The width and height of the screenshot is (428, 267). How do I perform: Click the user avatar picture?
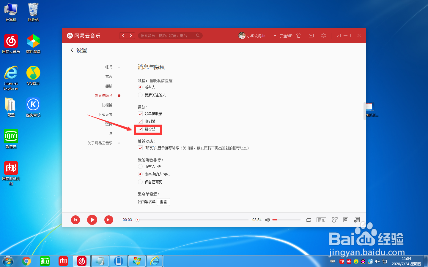click(242, 36)
